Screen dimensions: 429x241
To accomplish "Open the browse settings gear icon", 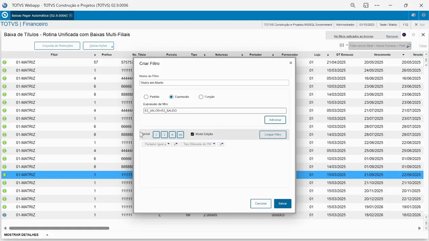I will pyautogui.click(x=413, y=35).
